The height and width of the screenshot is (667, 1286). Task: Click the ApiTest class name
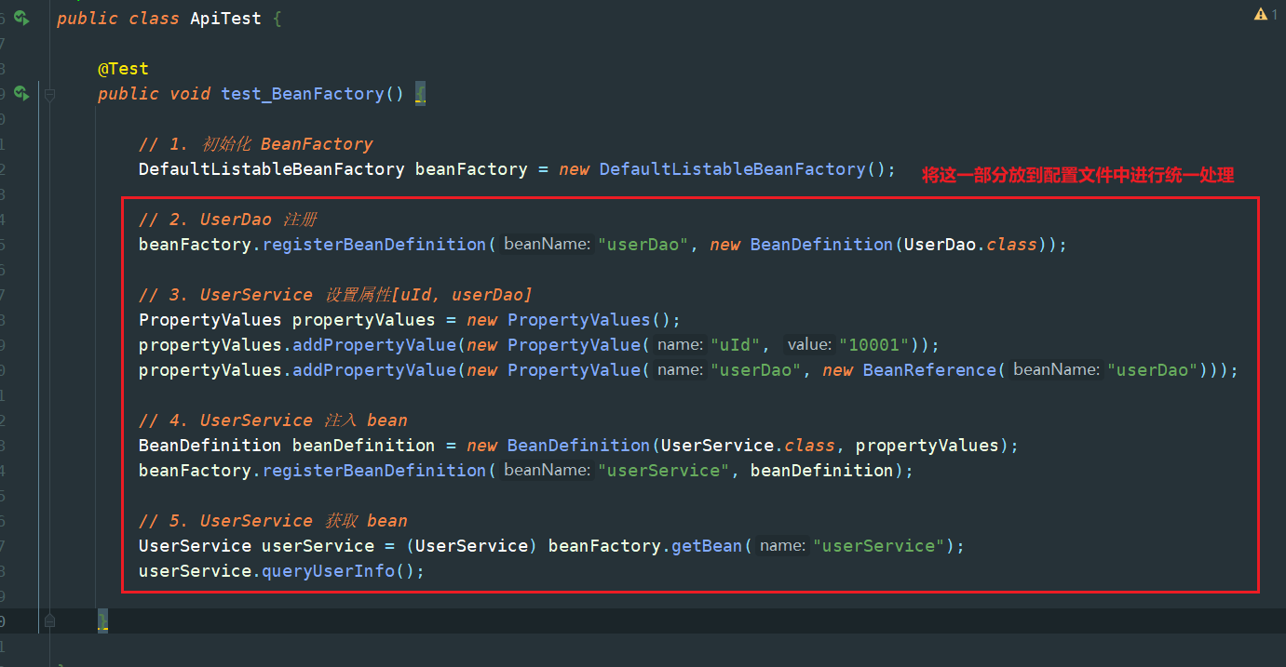click(225, 19)
